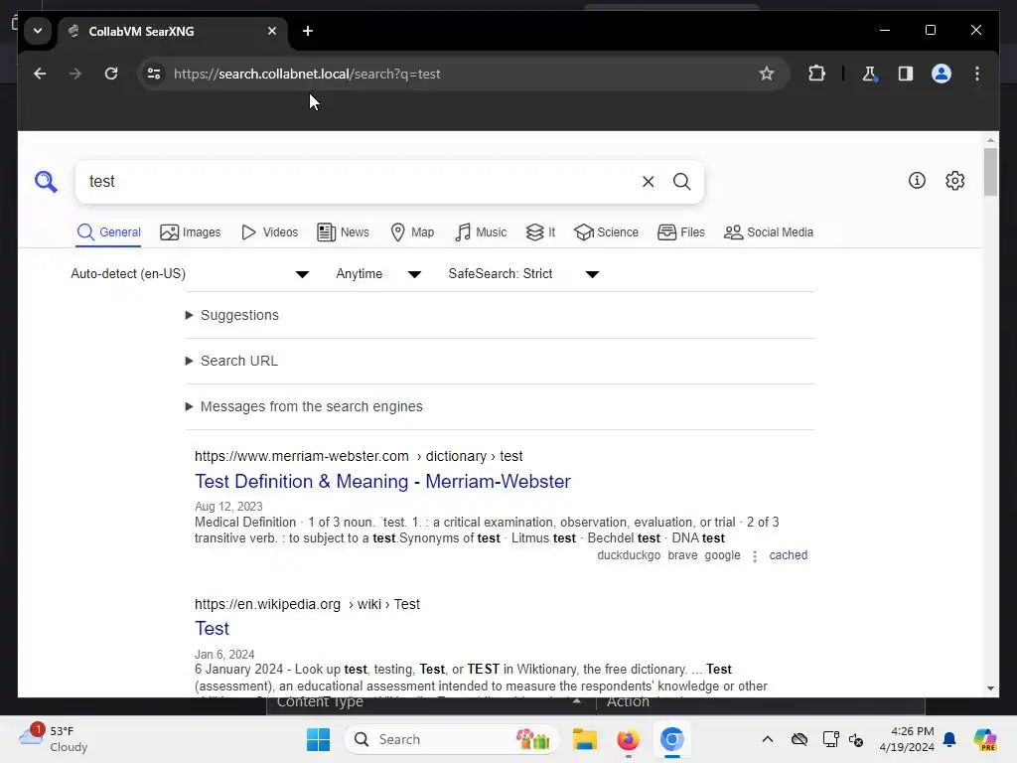Screen dimensions: 1017x763
Task: Open Test Definition & Meaning Merriam-Webster result
Action: pyautogui.click(x=382, y=482)
